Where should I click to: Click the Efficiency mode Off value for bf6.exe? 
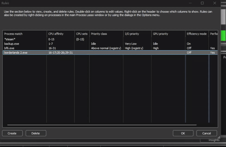tap(189, 48)
